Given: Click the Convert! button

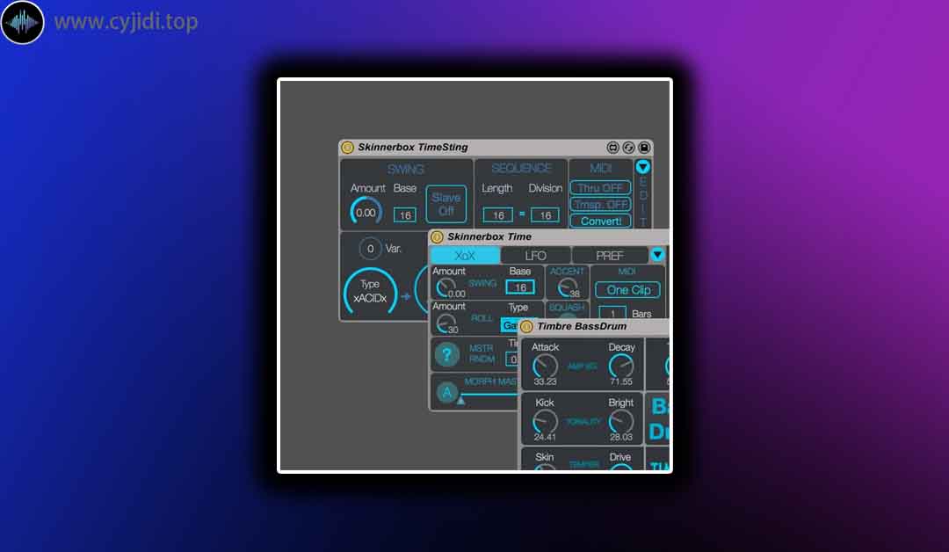Looking at the screenshot, I should [x=600, y=221].
